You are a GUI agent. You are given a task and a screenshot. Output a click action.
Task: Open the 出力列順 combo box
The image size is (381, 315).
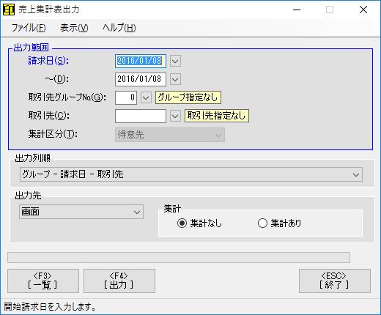pyautogui.click(x=191, y=174)
